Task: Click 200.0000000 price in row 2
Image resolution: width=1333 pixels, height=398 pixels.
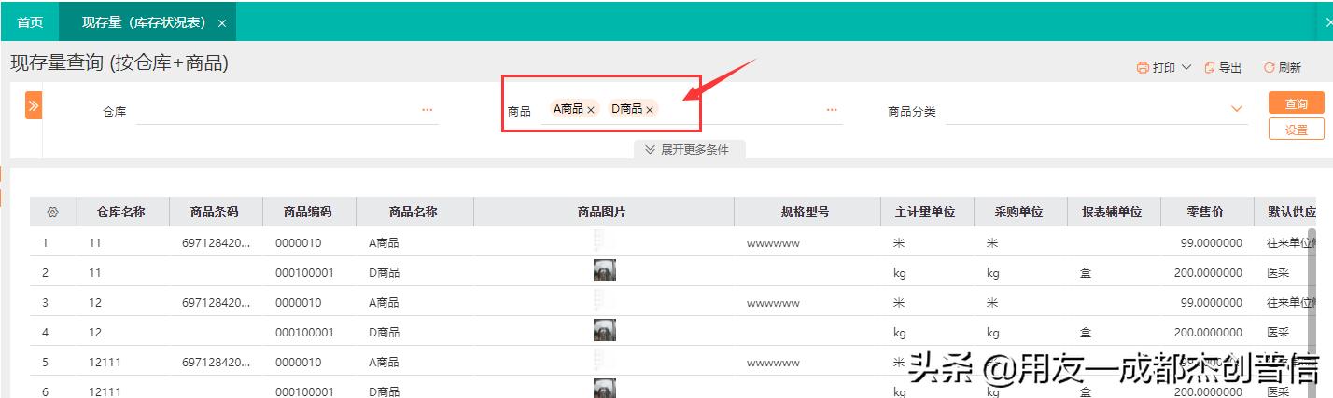Action: (1208, 273)
